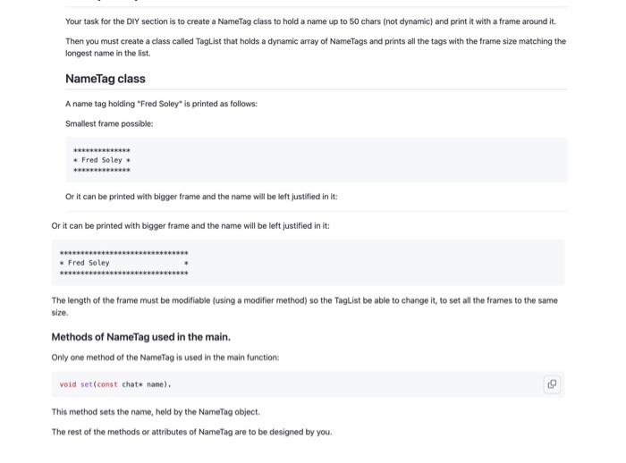Click the "NameTag class" heading
Viewport: 626px width, 463px height.
(105, 79)
